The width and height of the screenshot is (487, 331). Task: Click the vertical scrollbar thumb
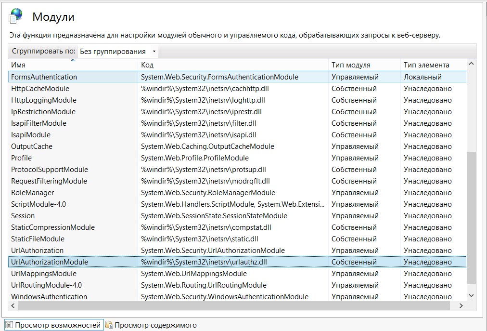[x=471, y=218]
